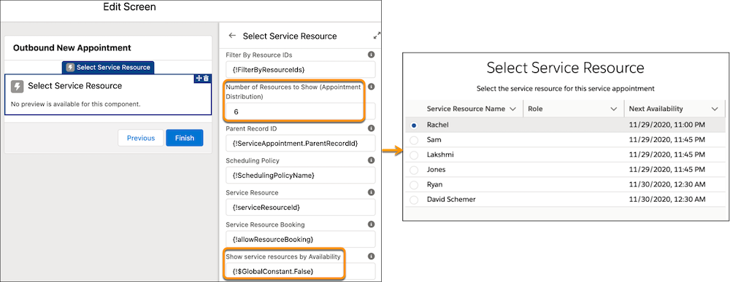730x282 pixels.
Task: Open info tooltip for Number of Resources to Show
Action: 371,87
